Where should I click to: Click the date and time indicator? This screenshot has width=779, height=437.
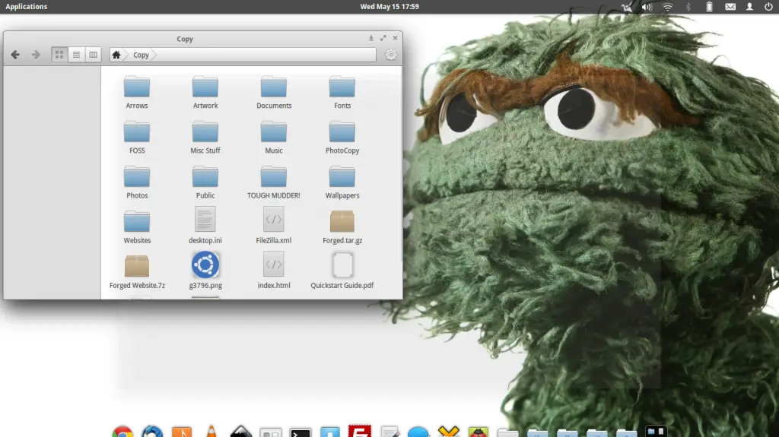(x=389, y=7)
